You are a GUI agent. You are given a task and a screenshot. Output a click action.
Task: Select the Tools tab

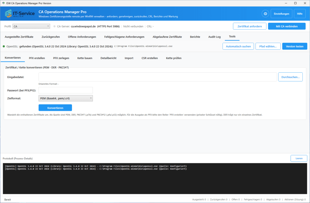pos(232,36)
